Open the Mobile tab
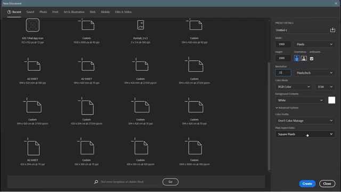This screenshot has height=192, width=341. click(x=105, y=12)
